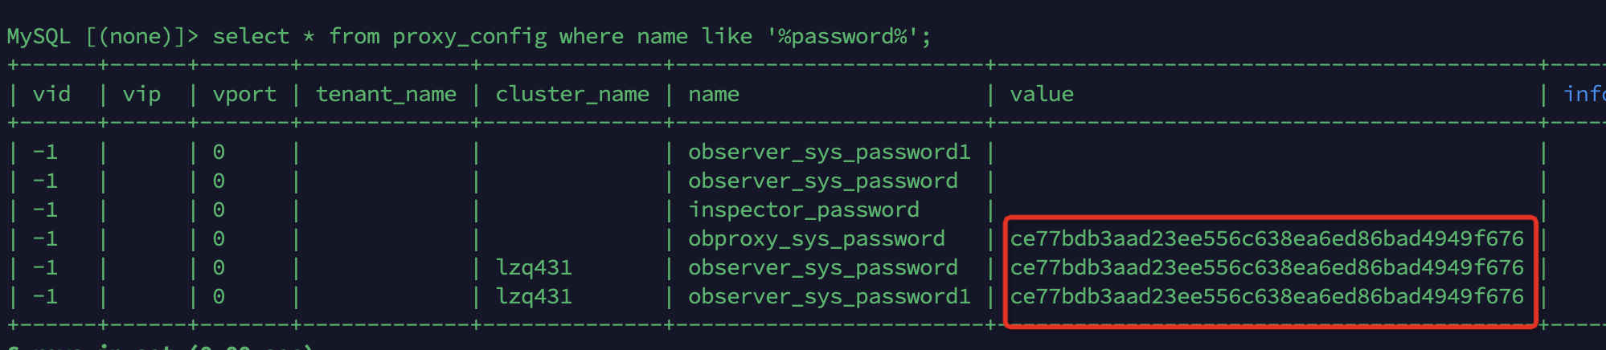The image size is (1606, 350).
Task: Click the tenant_name column header
Action: coord(386,95)
